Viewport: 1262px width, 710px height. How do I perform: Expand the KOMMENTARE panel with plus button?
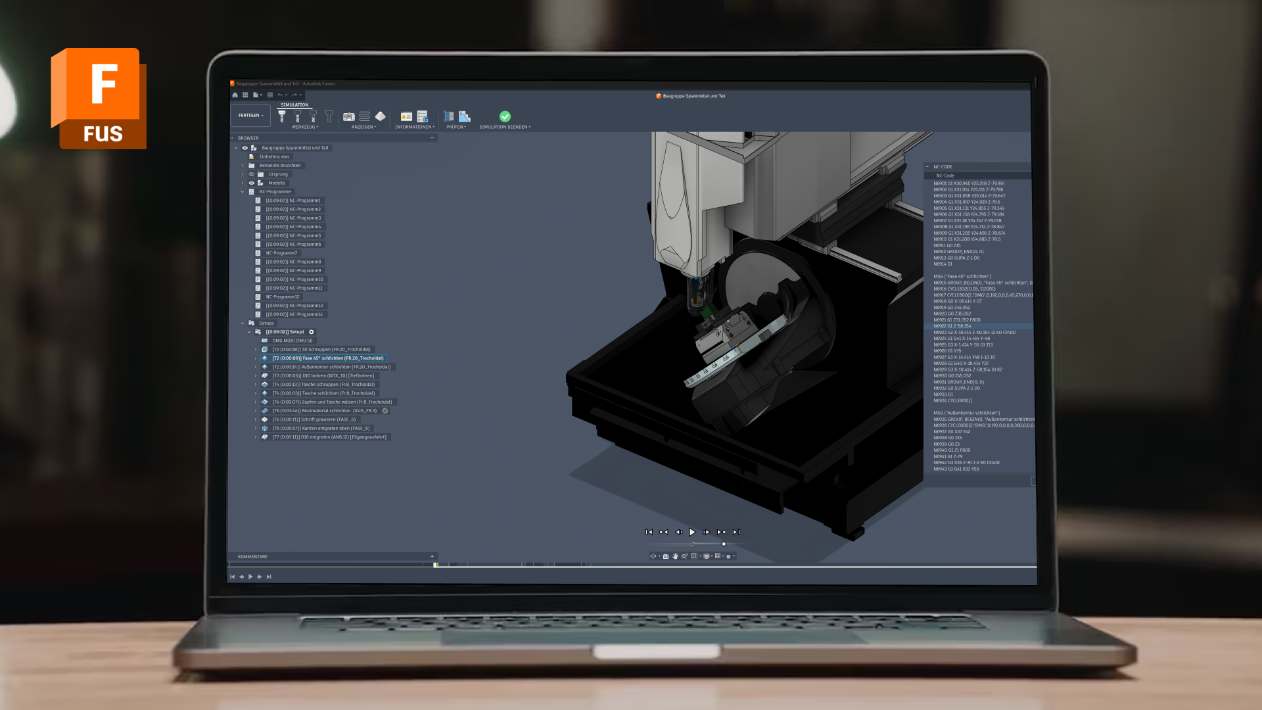(432, 556)
